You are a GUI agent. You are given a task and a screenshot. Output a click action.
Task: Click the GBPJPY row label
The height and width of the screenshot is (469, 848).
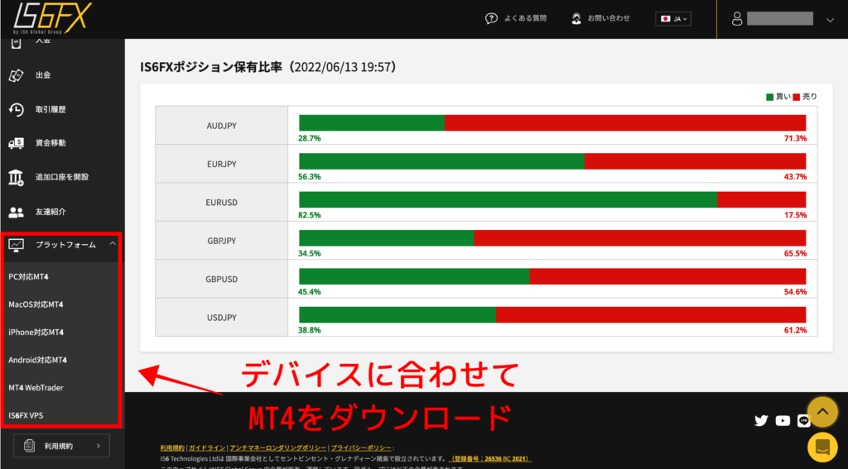coord(222,241)
